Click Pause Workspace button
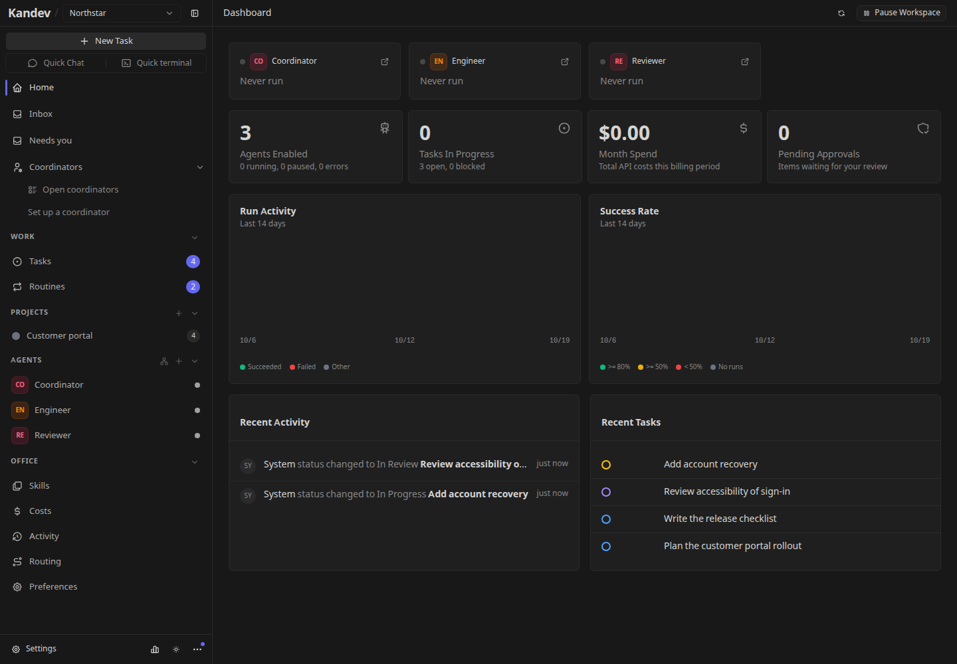The image size is (957, 664). (x=901, y=13)
